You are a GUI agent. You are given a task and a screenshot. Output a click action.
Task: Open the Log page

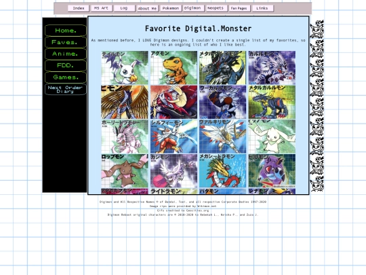(124, 8)
